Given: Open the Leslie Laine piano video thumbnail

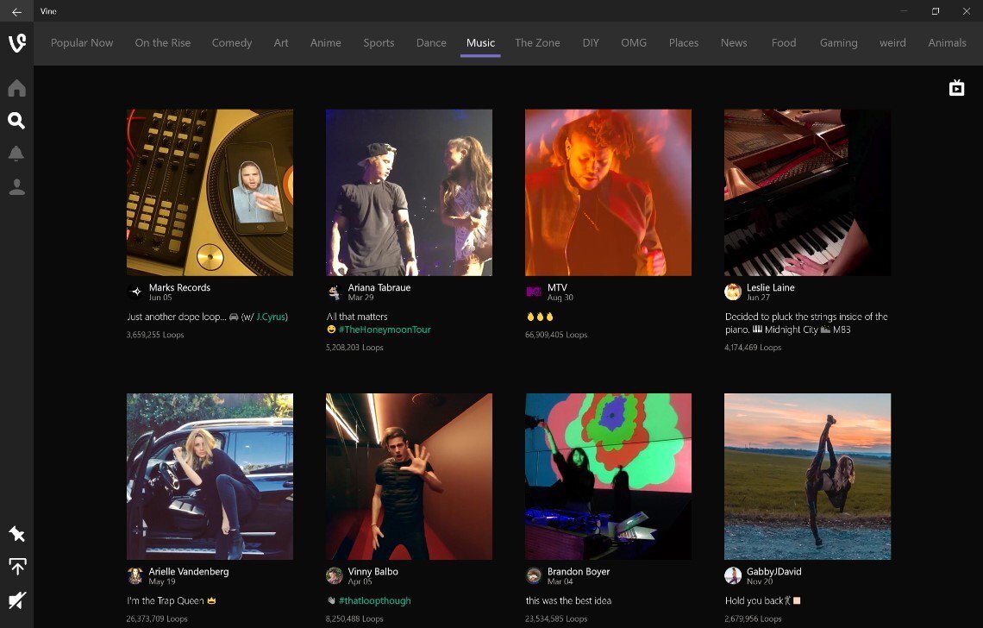Looking at the screenshot, I should pos(807,192).
